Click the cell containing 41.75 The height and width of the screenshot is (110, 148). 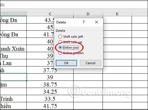click(50, 106)
